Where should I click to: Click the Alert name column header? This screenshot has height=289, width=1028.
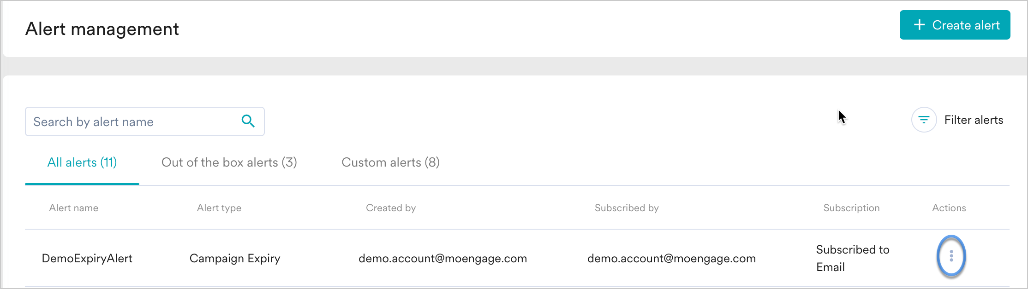(73, 208)
